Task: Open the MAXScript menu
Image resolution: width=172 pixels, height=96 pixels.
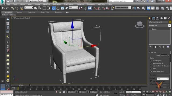Action: [x=102, y=4]
